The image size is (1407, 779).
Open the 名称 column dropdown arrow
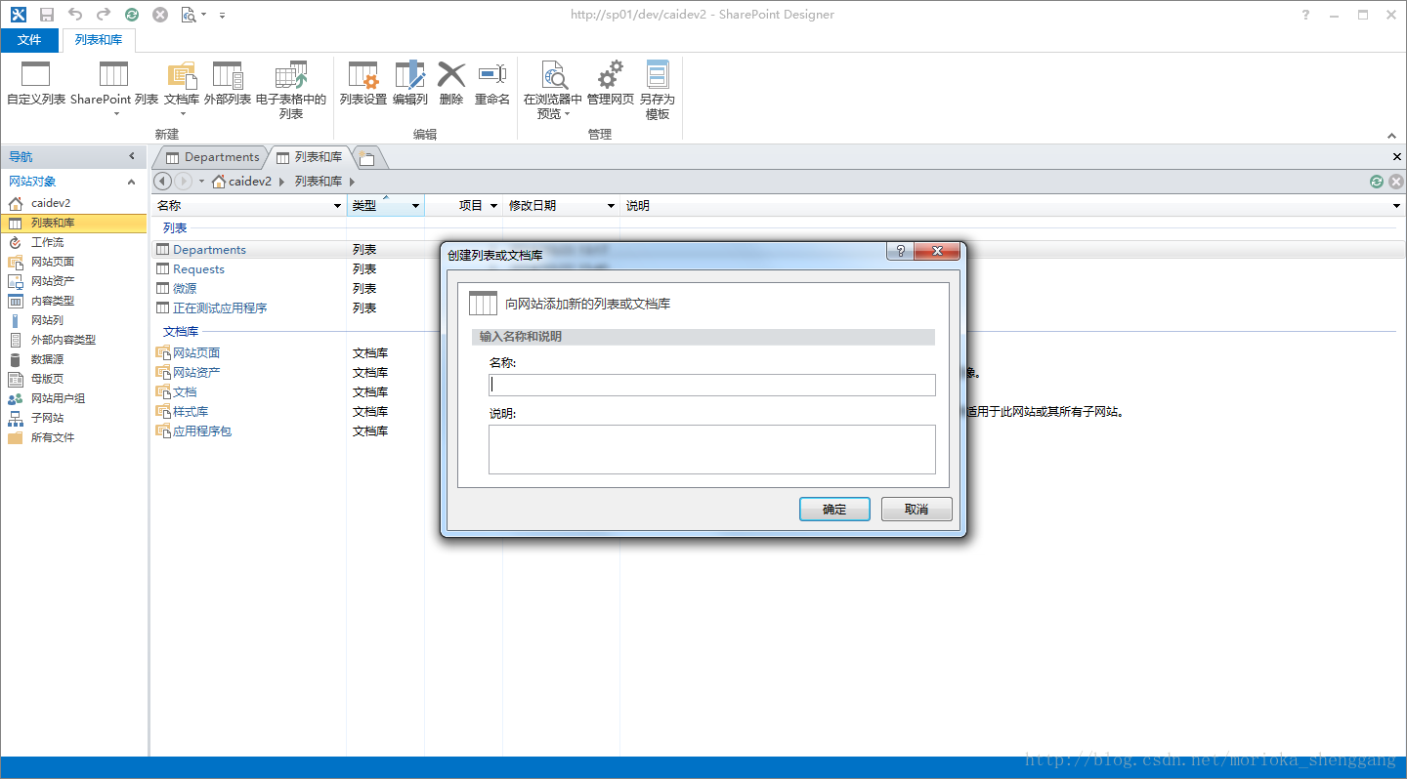click(338, 206)
